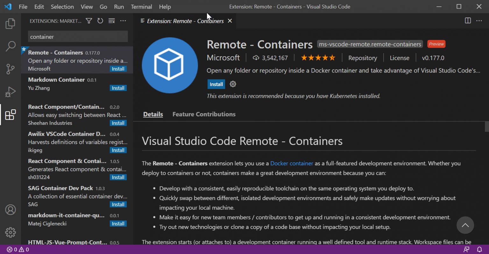
Task: Filter the extensions list with the funnel
Action: pos(89,21)
